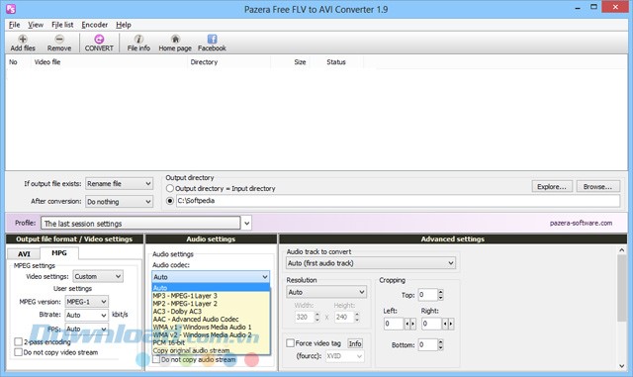Click the Advanced settings scrollbar down arrow

tap(622, 366)
